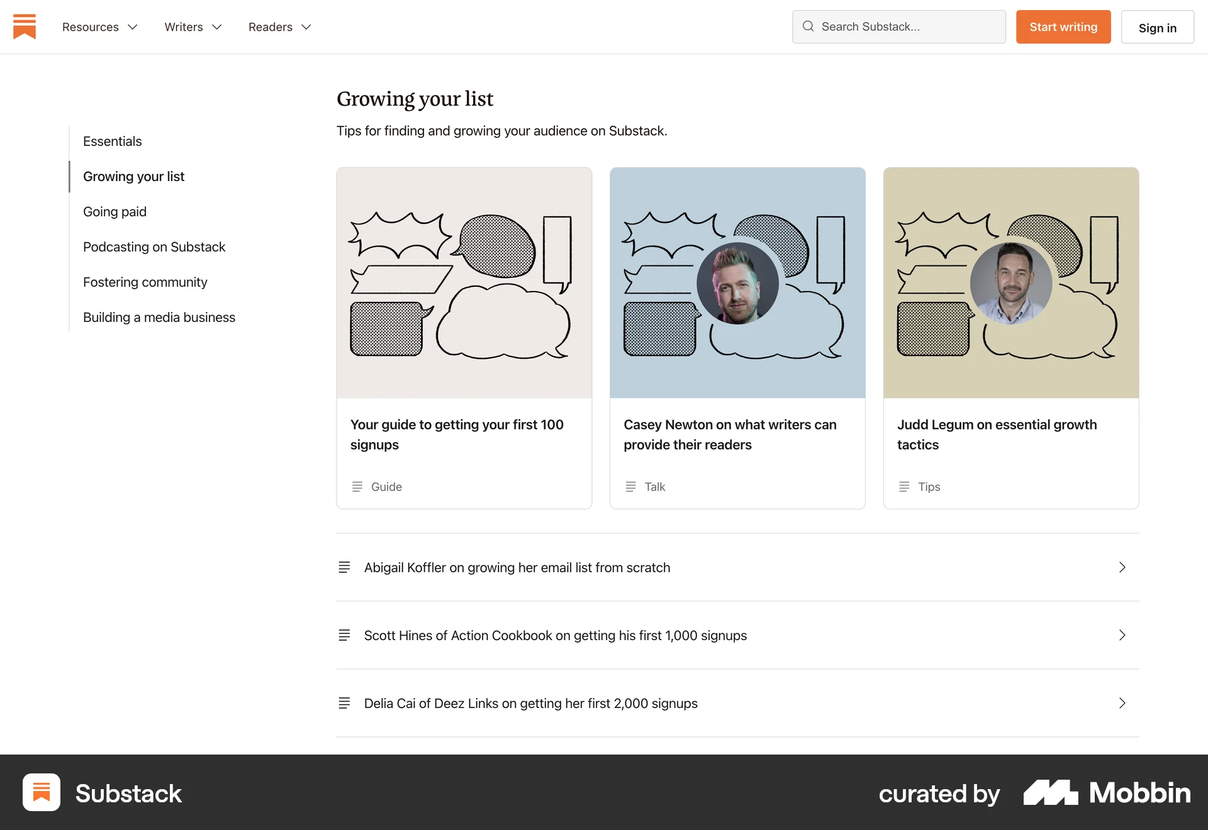Open the Resources dropdown

click(99, 26)
